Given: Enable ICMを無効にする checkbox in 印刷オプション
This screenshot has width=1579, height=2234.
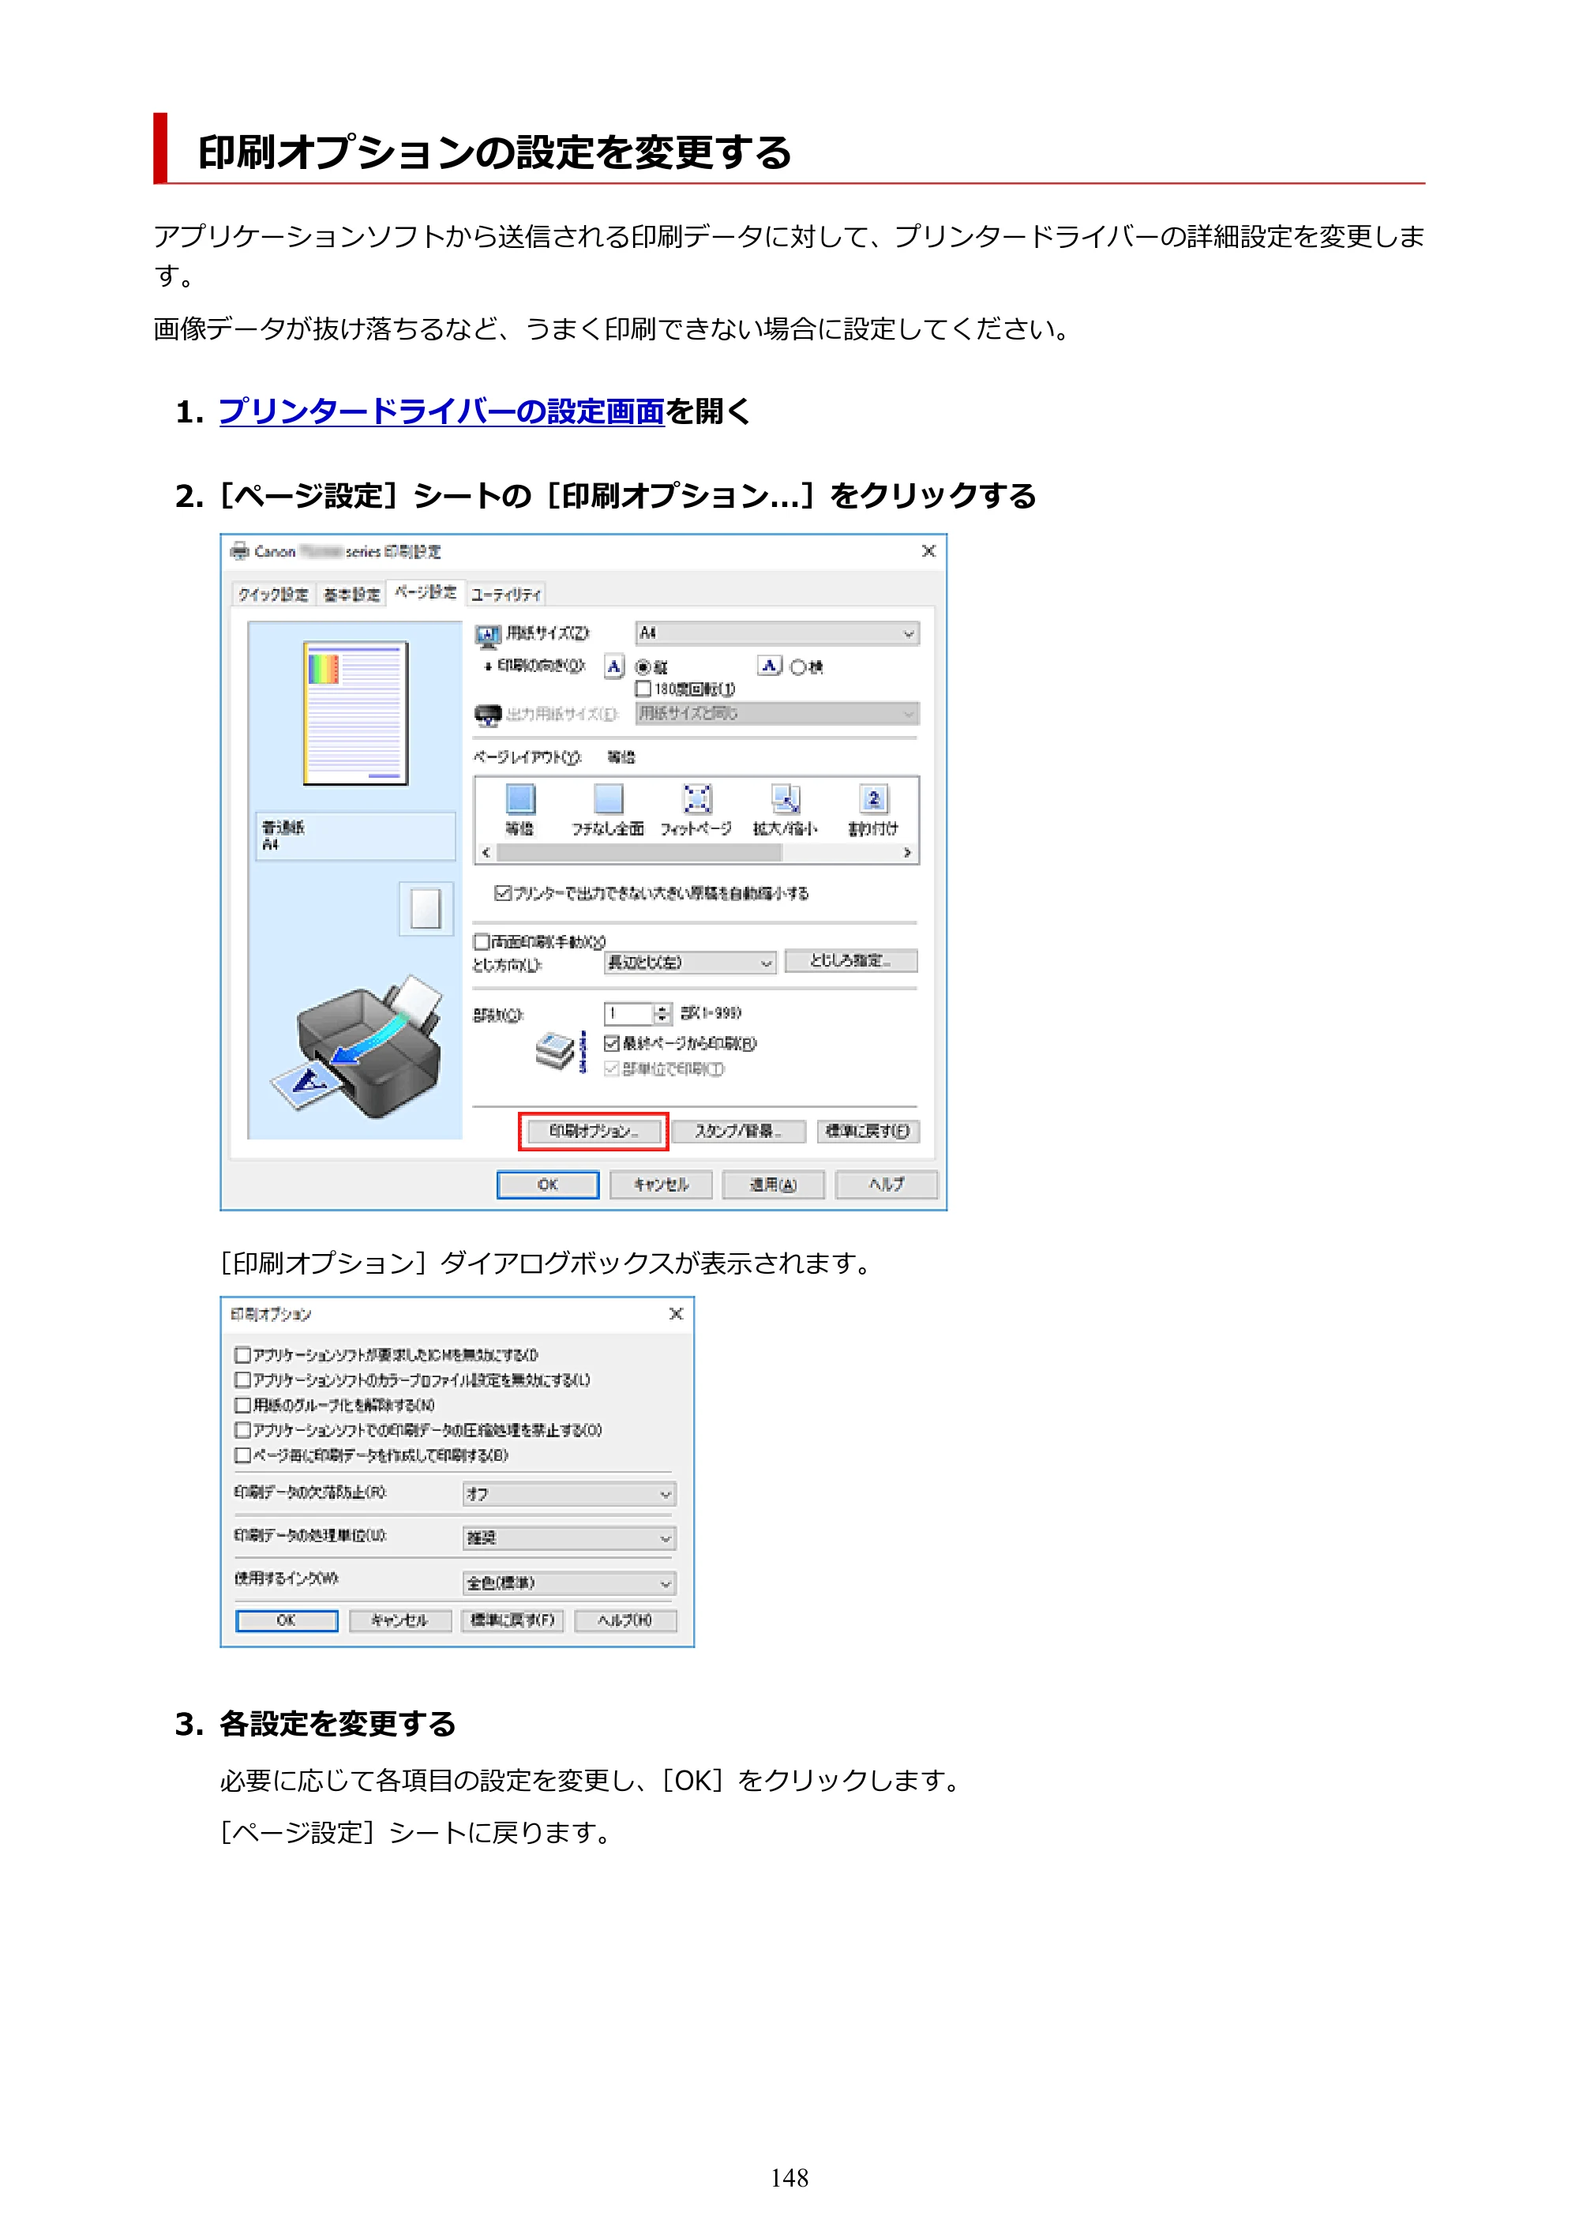Looking at the screenshot, I should 242,1354.
